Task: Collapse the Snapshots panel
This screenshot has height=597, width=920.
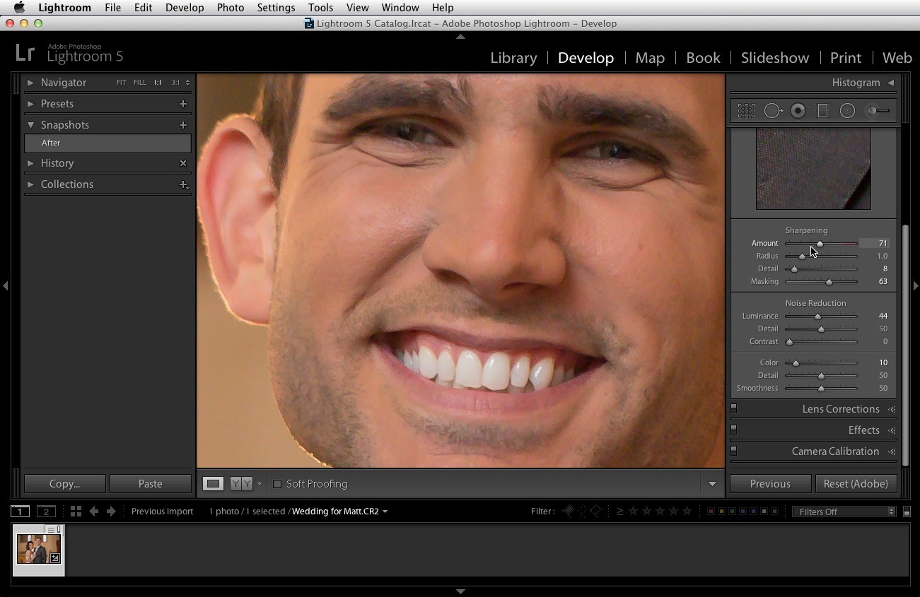Action: 30,125
